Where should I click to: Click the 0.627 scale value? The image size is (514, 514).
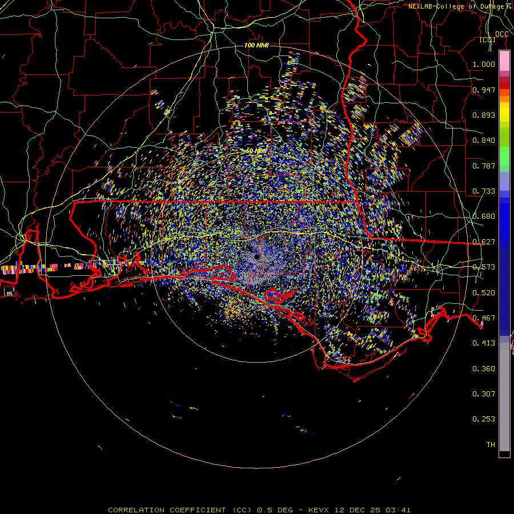click(484, 242)
